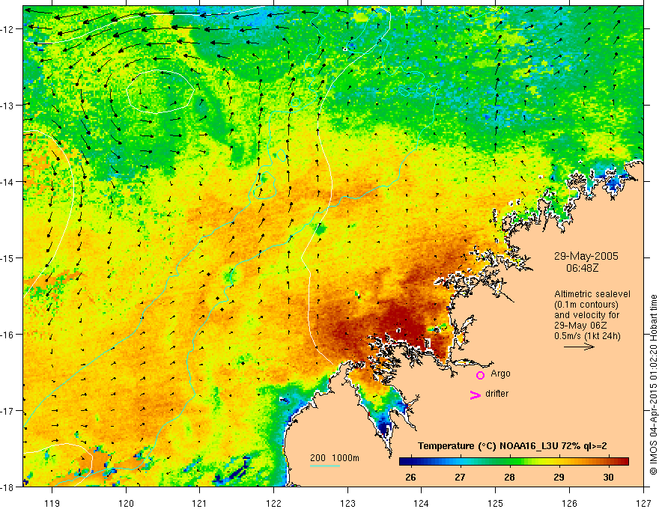Click the longitude axis label 121

click(200, 503)
